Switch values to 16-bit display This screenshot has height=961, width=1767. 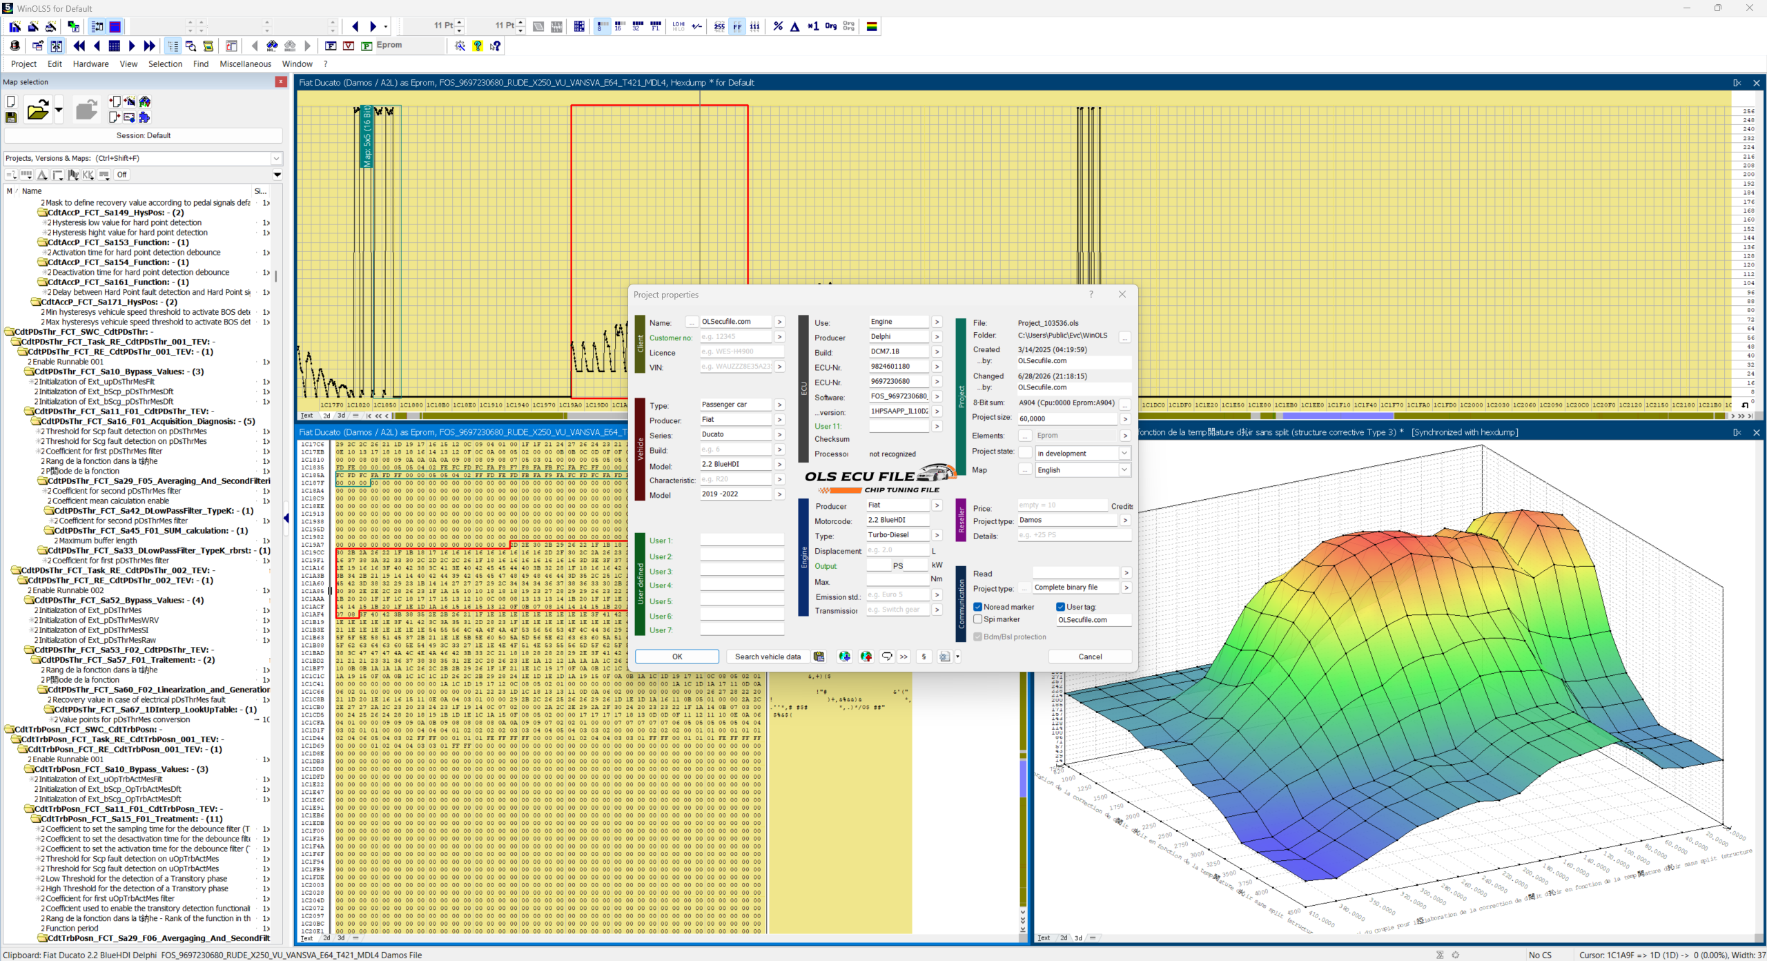[619, 26]
